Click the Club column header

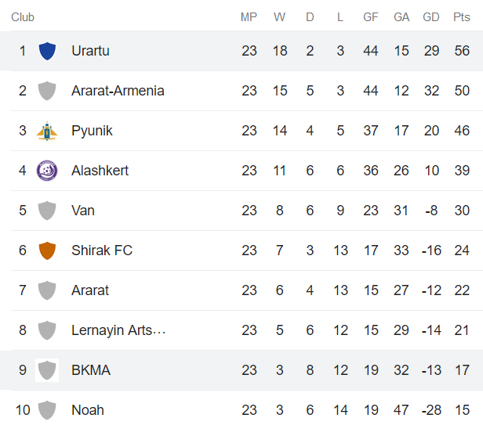click(23, 17)
